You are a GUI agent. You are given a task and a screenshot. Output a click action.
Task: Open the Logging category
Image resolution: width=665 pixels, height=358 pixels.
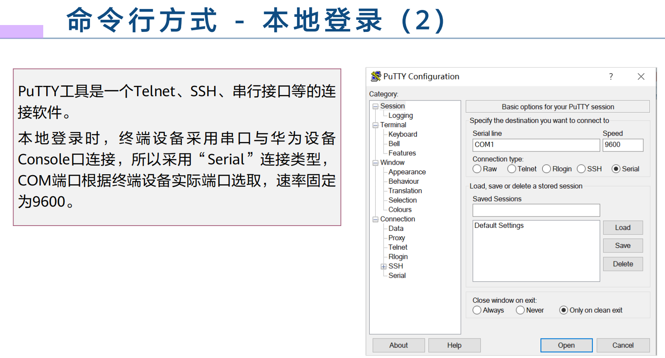(x=400, y=116)
